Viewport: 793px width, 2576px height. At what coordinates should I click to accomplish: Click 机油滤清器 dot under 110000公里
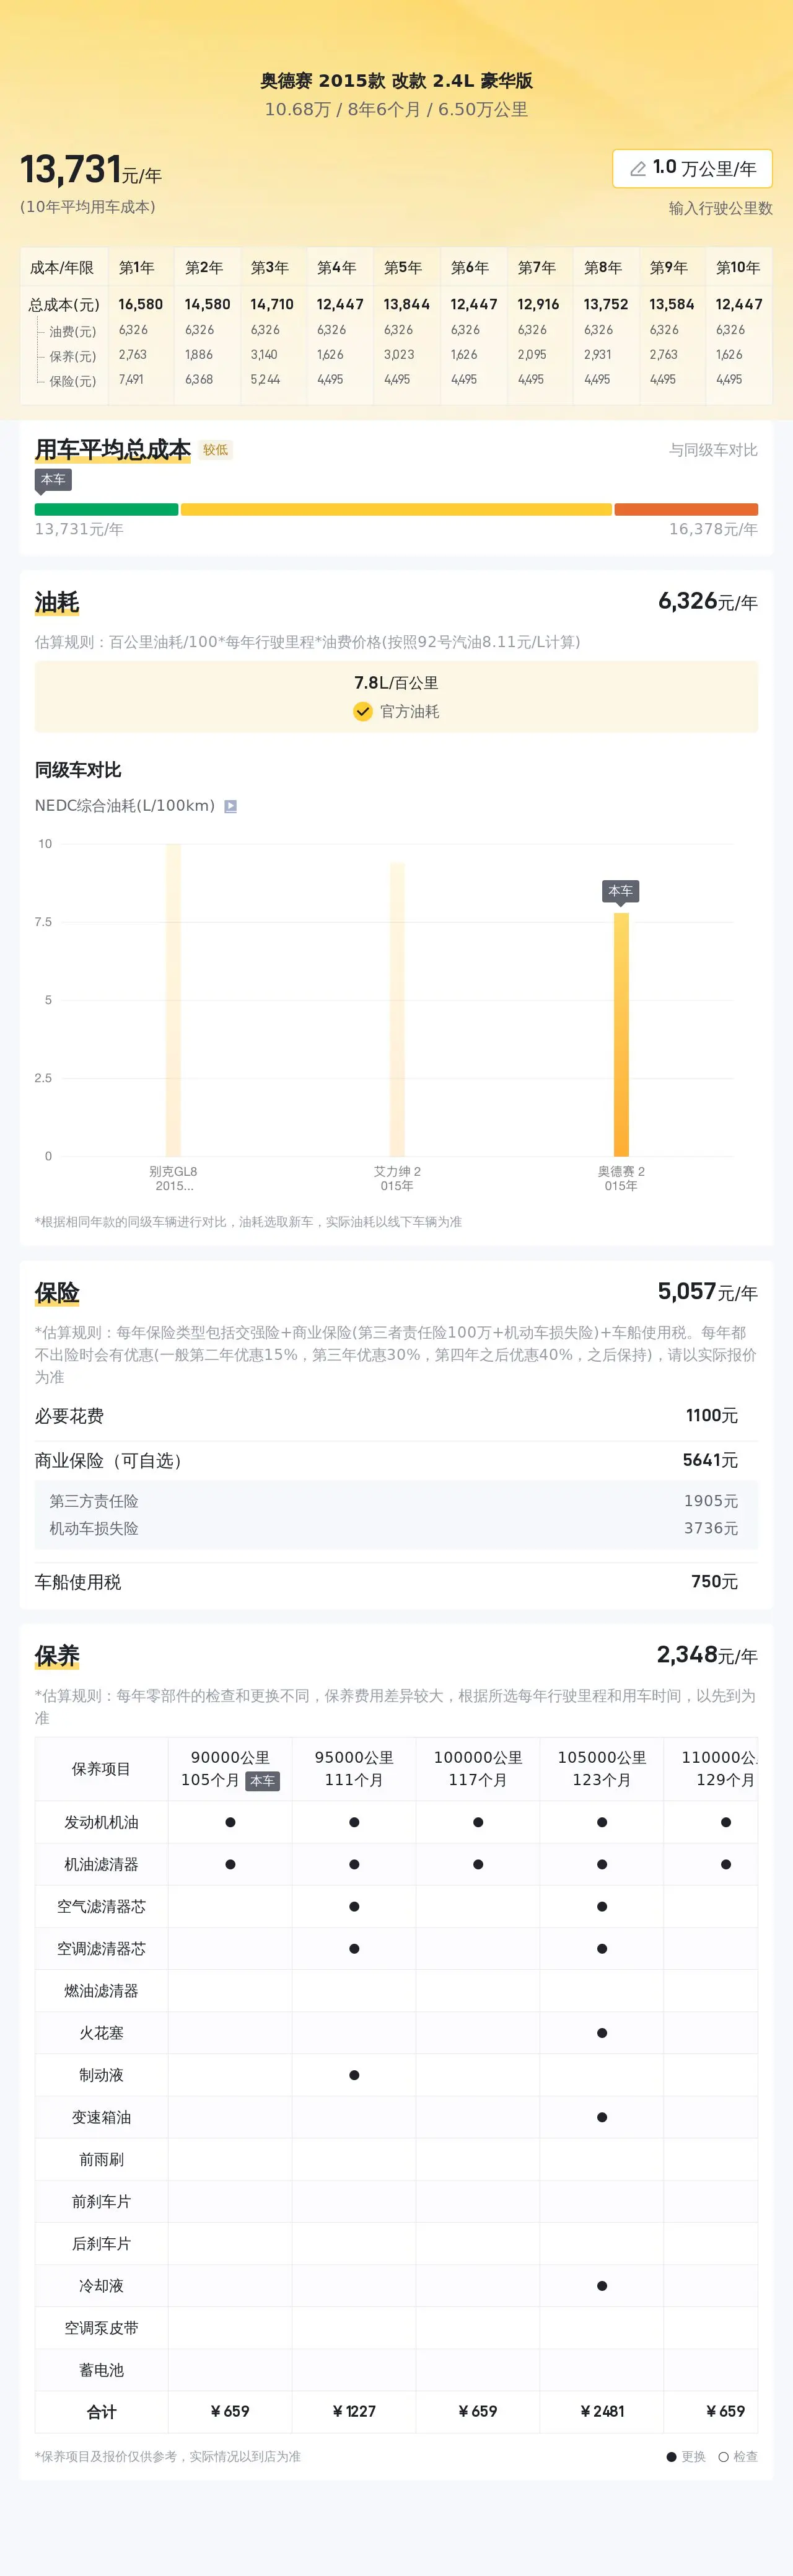click(x=726, y=1864)
